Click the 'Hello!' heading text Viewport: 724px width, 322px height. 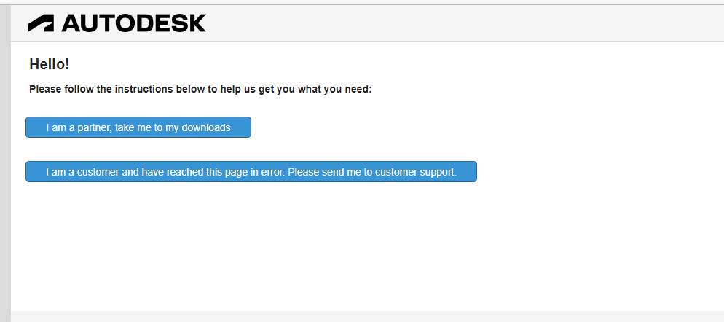point(50,64)
